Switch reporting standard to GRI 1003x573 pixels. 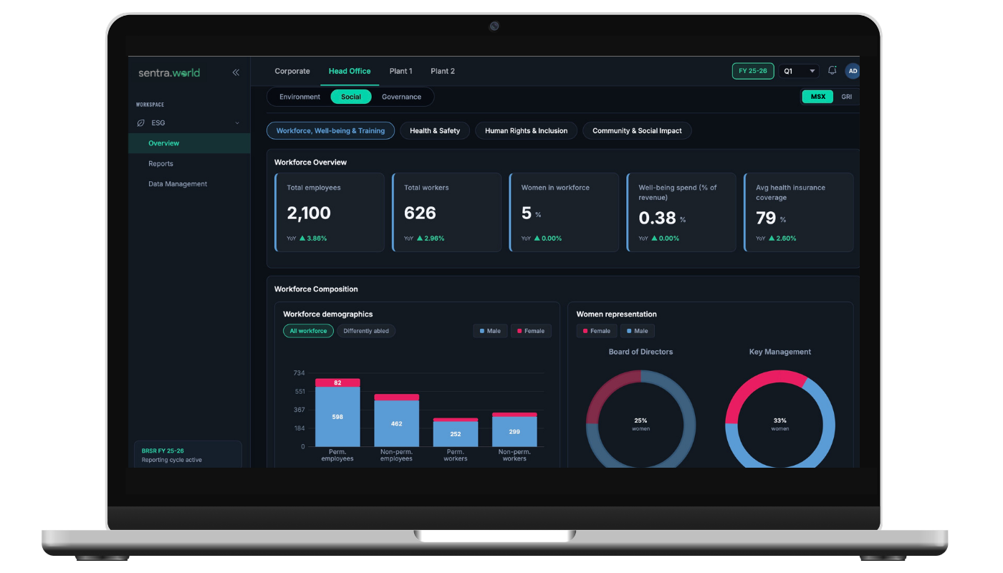click(x=846, y=97)
